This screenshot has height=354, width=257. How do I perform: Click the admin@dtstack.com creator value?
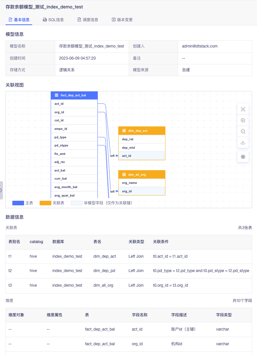[x=200, y=46]
